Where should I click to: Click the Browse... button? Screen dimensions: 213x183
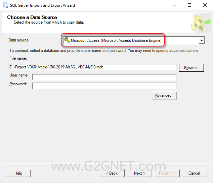point(191,68)
